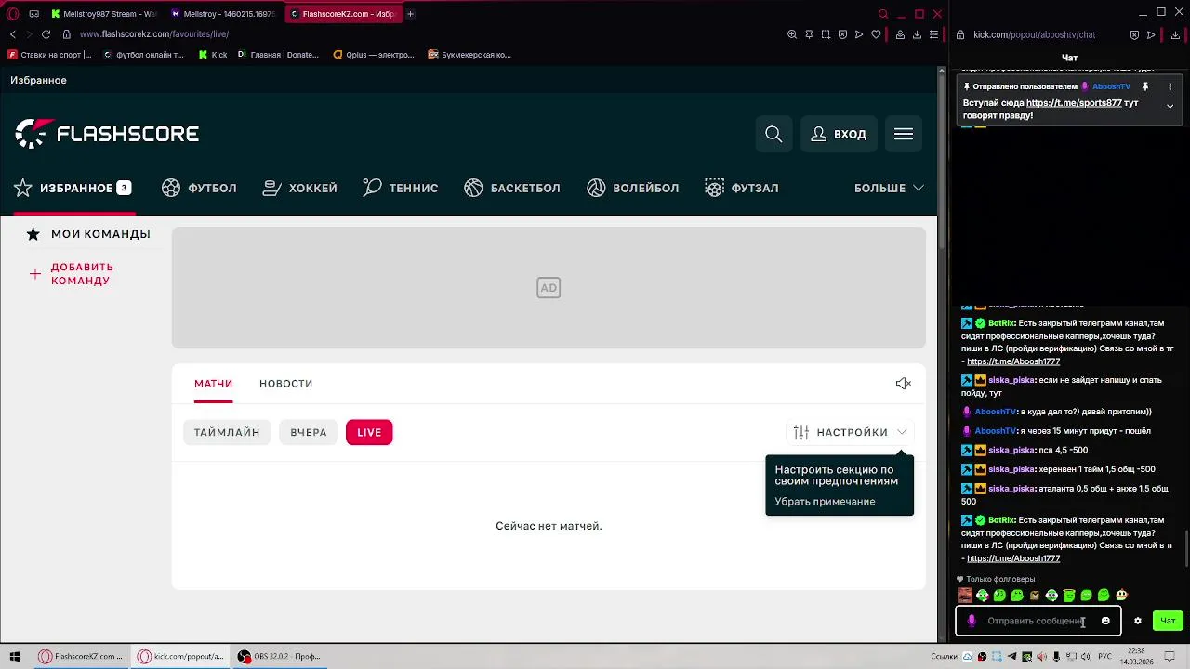Open browser downloads in Flashscore window
1190x669 pixels.
pyautogui.click(x=917, y=34)
